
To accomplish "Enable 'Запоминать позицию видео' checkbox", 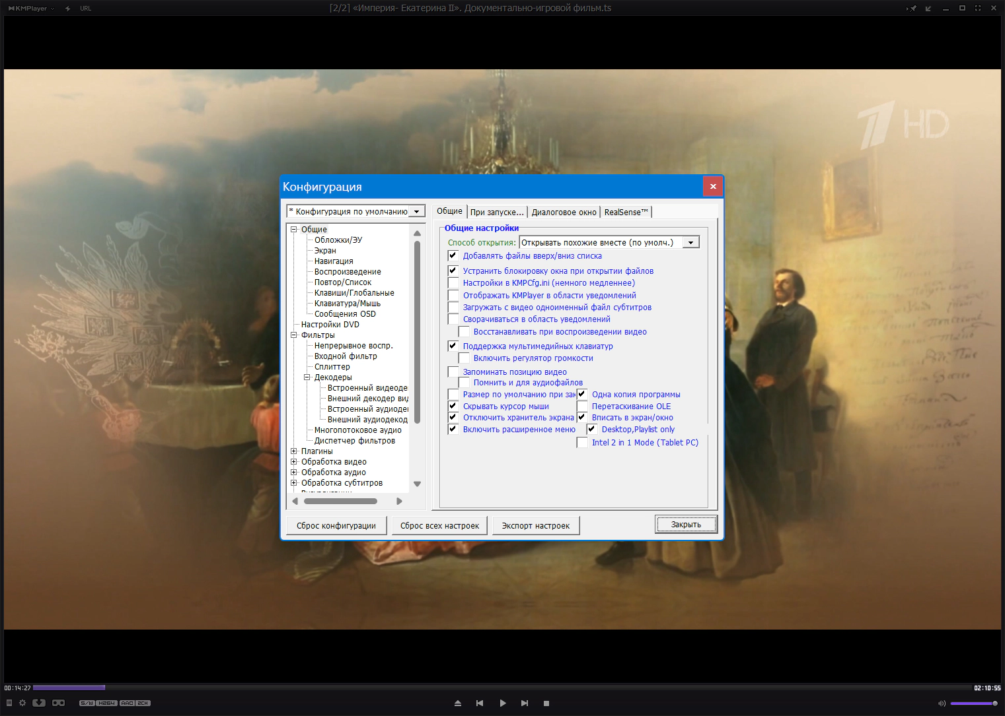I will 453,372.
